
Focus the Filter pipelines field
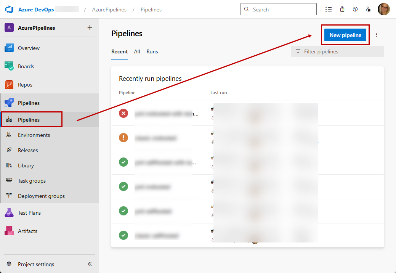(337, 51)
